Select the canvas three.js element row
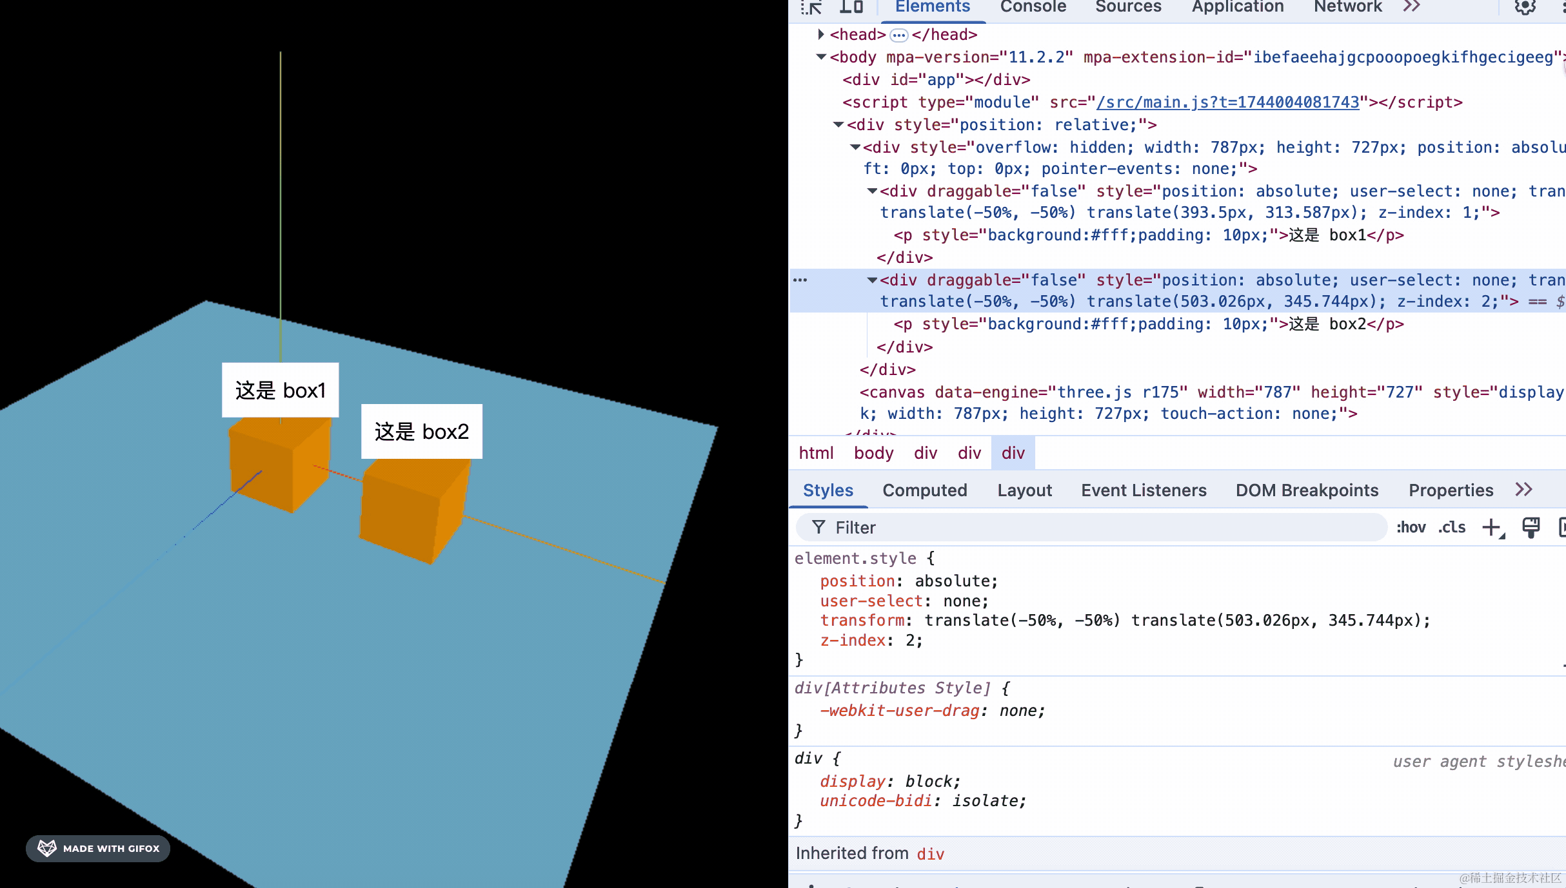The image size is (1566, 888). pyautogui.click(x=1211, y=403)
